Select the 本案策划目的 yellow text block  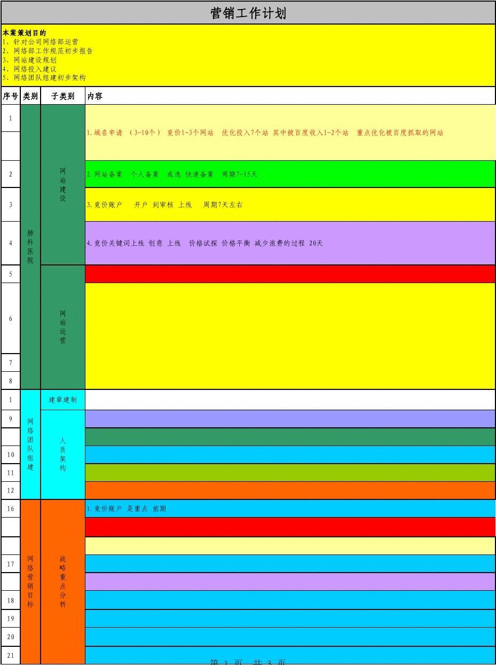[x=248, y=55]
